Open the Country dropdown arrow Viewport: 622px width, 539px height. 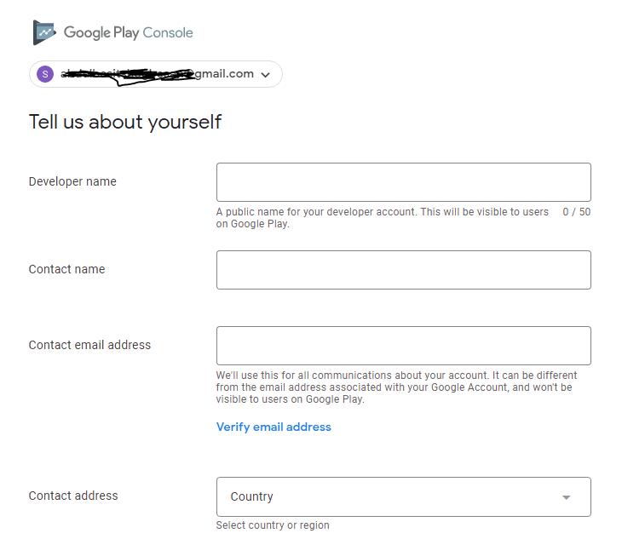566,497
